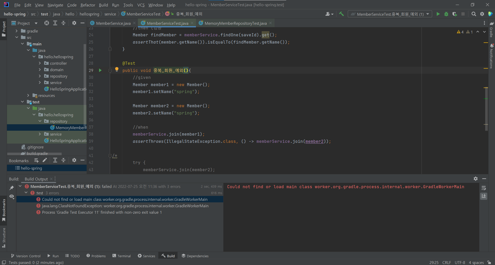Click Select Opened File target icon
This screenshot has height=265, width=495.
tap(46, 23)
